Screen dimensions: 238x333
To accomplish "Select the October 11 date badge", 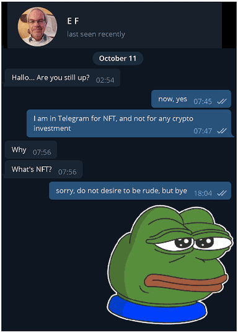I will [x=118, y=58].
